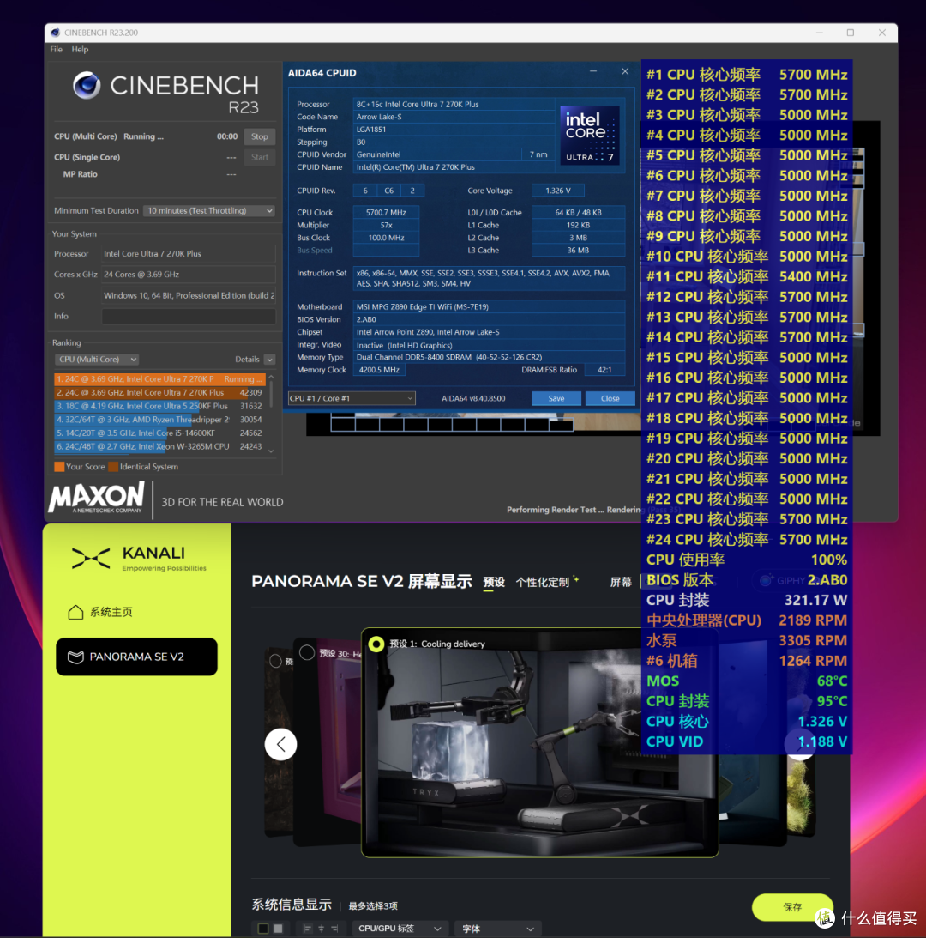Viewport: 926px width, 938px height.
Task: Click the ranking list scroll-up arrow
Action: [271, 377]
